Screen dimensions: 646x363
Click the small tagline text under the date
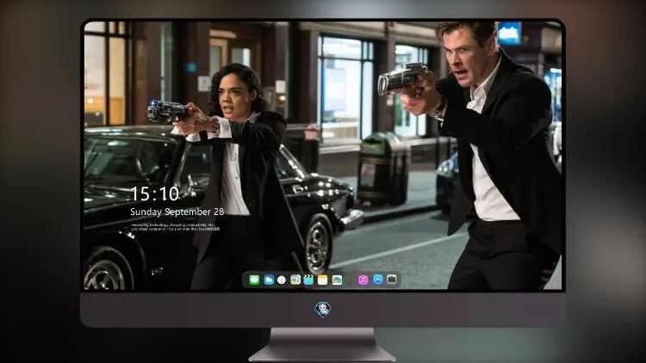pyautogui.click(x=175, y=227)
